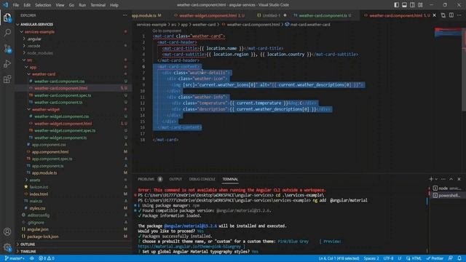Click errors and warnings status bar counter
This screenshot has width=466, height=262.
[x=47, y=258]
